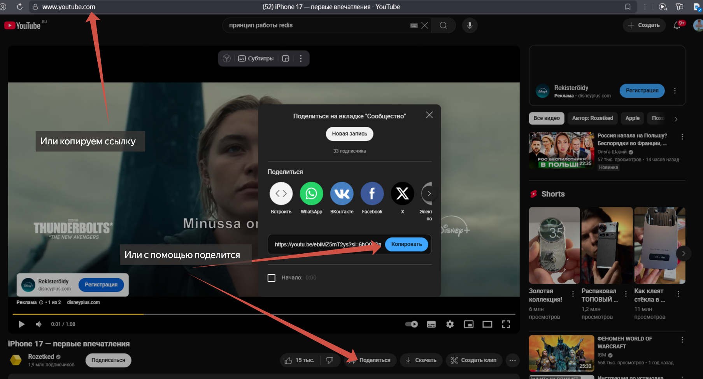703x379 pixels.
Task: Click the 'Поделиться' button under the video
Action: pyautogui.click(x=370, y=360)
